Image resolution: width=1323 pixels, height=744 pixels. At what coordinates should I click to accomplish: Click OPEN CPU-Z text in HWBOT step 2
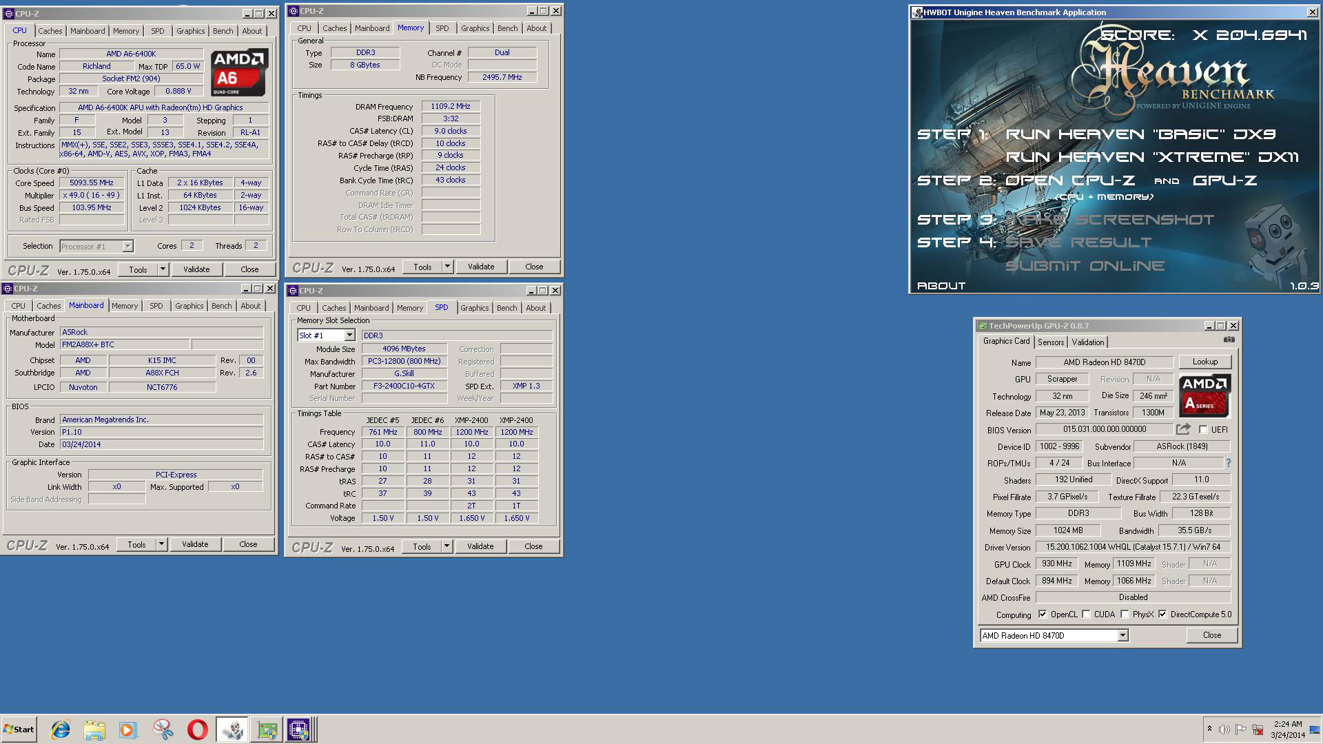point(1069,180)
